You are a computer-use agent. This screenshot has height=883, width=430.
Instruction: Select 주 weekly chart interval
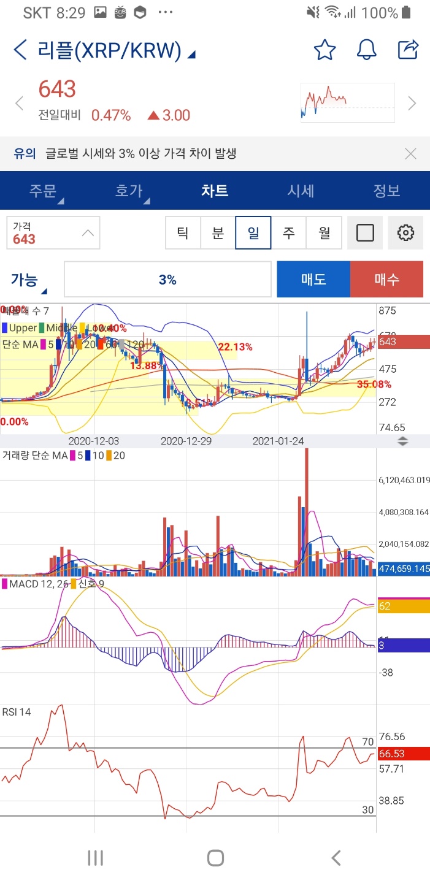pyautogui.click(x=288, y=233)
